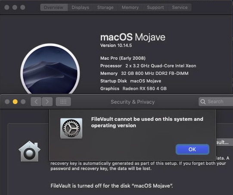Select the Graphics Radeon RX 580 value
The width and height of the screenshot is (233, 195).
(145, 89)
